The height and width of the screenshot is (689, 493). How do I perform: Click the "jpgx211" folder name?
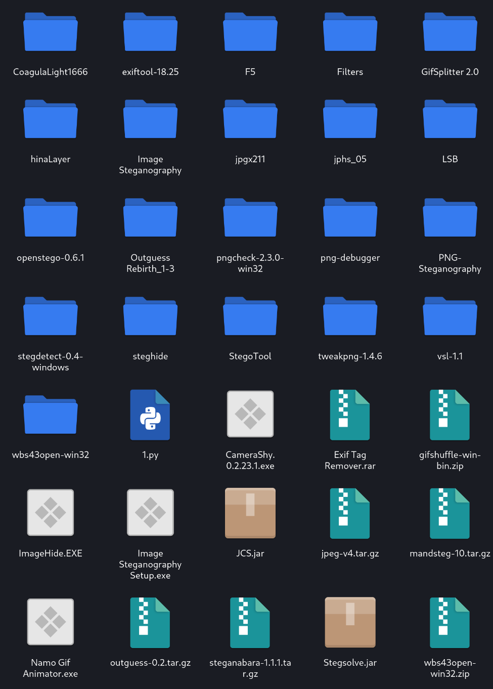pos(250,159)
